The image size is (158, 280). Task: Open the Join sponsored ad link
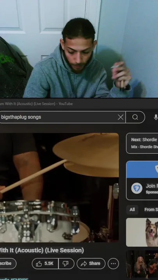(152, 186)
